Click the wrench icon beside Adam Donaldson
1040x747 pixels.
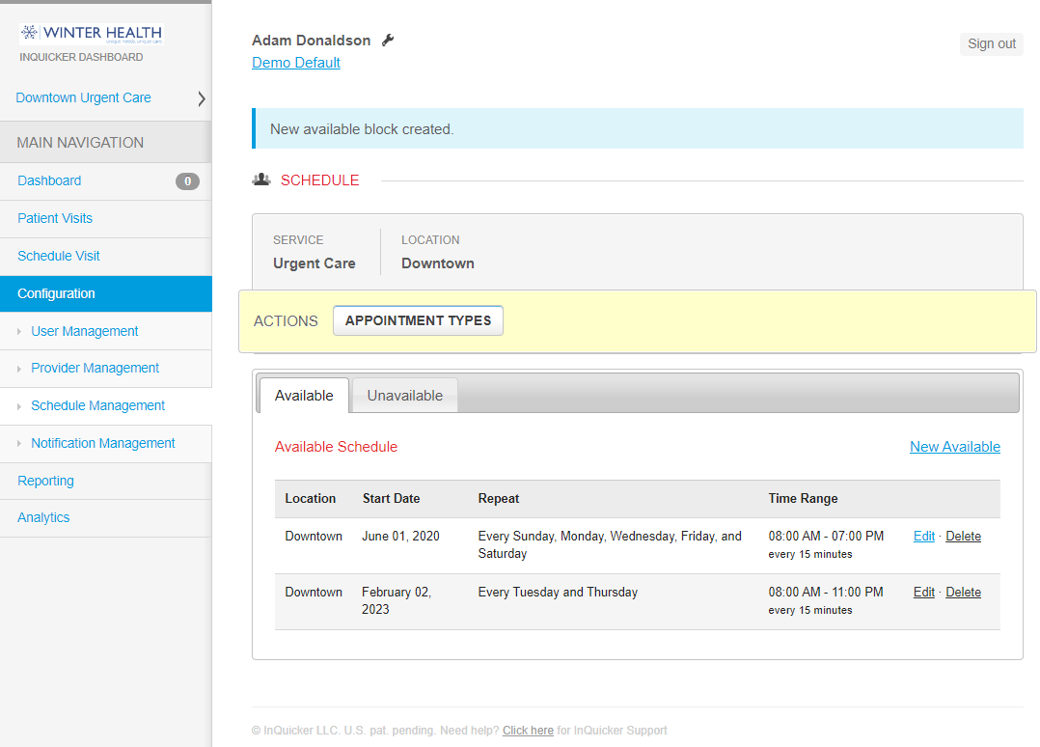coord(389,40)
